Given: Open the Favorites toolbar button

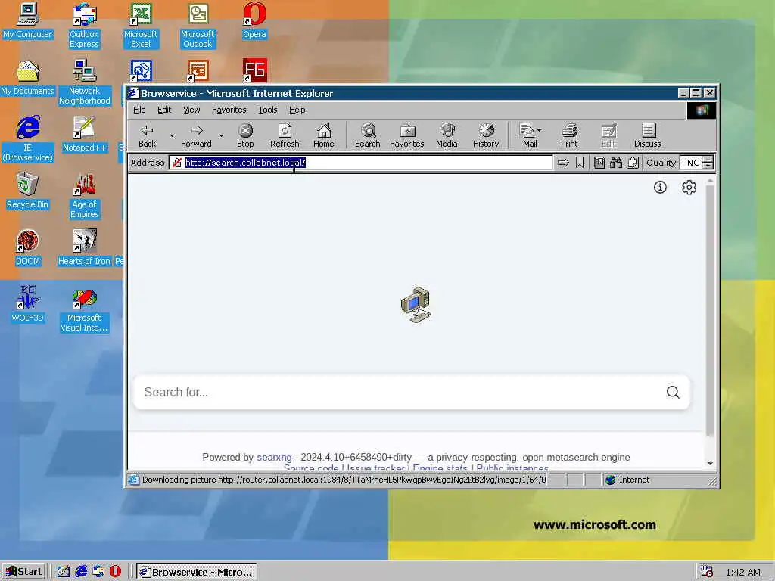Looking at the screenshot, I should click(406, 135).
